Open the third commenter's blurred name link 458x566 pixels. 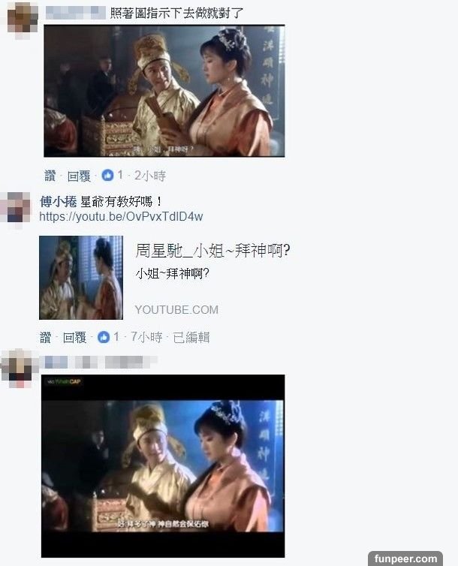pos(98,362)
